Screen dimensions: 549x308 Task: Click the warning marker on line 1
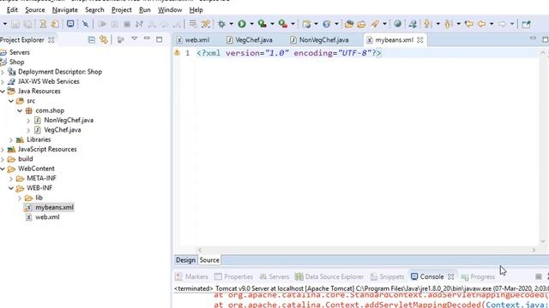click(x=178, y=53)
